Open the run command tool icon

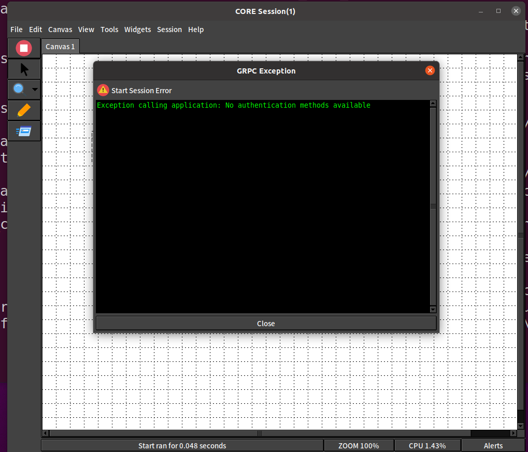coord(24,131)
